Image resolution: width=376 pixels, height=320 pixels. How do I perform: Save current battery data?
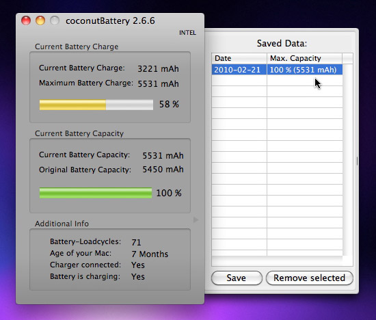[x=237, y=278]
